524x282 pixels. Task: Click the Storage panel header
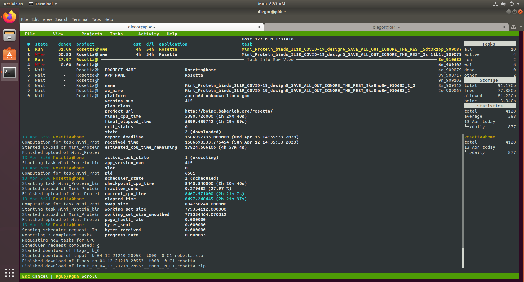coord(490,80)
